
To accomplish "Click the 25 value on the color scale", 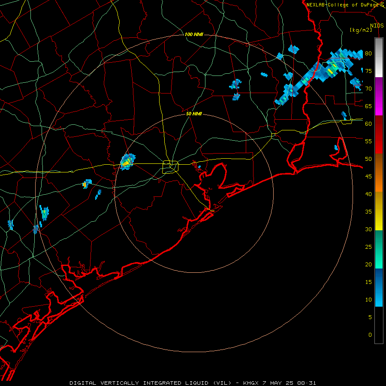I will click(x=368, y=247).
